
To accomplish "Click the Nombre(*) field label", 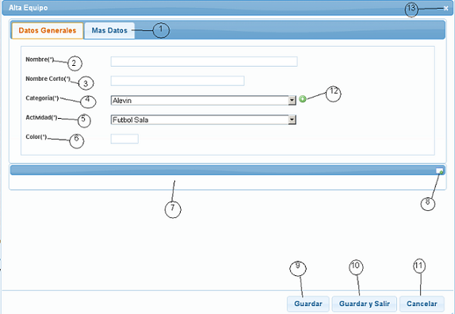I will pos(40,59).
